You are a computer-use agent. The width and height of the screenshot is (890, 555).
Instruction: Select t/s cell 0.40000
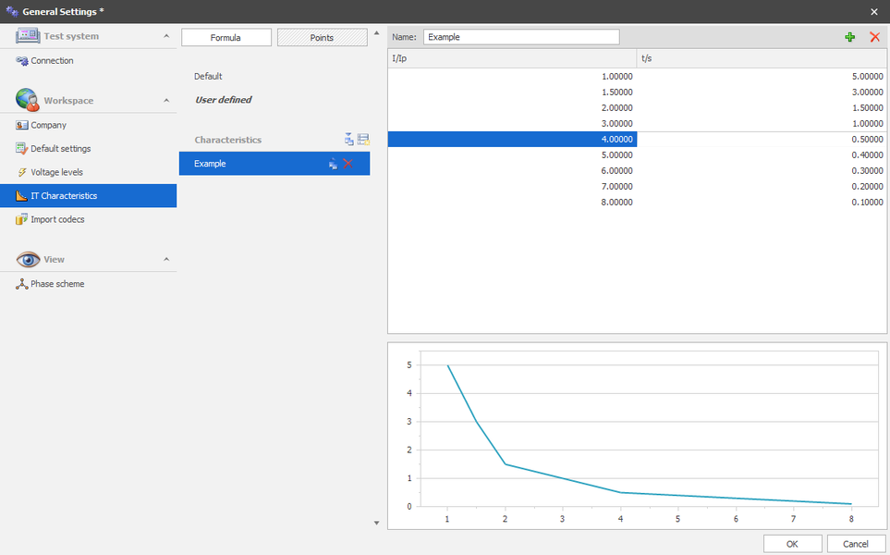coord(762,155)
